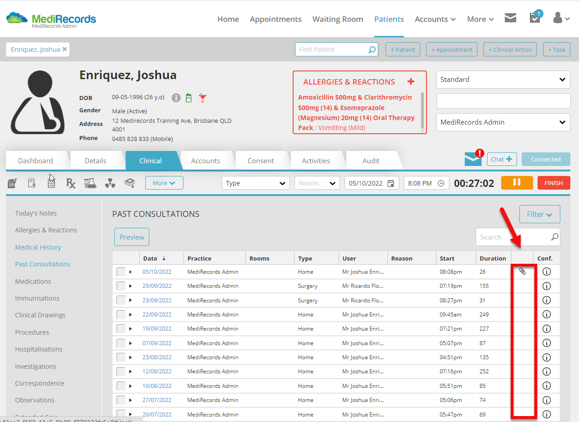Click the patient info icon beside DOB

coord(176,98)
